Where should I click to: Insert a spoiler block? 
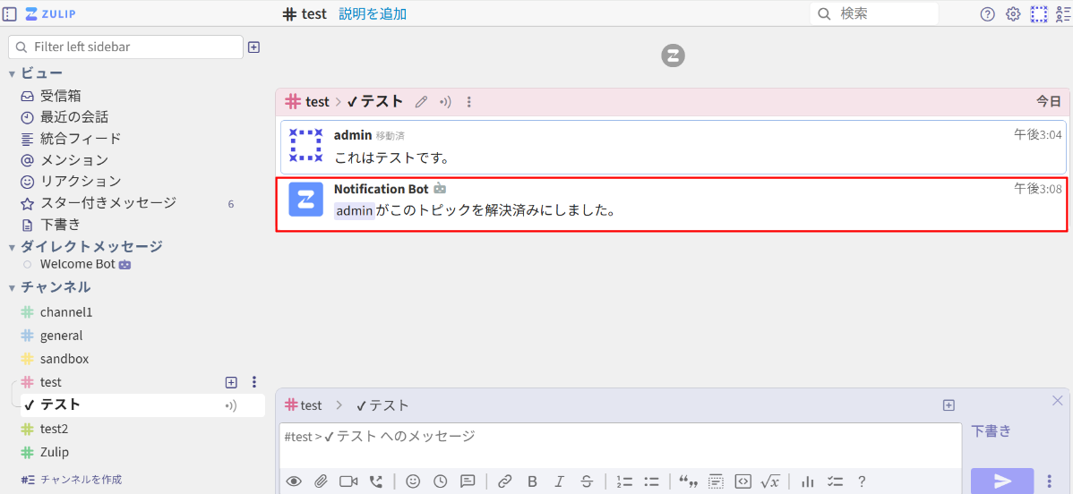716,481
